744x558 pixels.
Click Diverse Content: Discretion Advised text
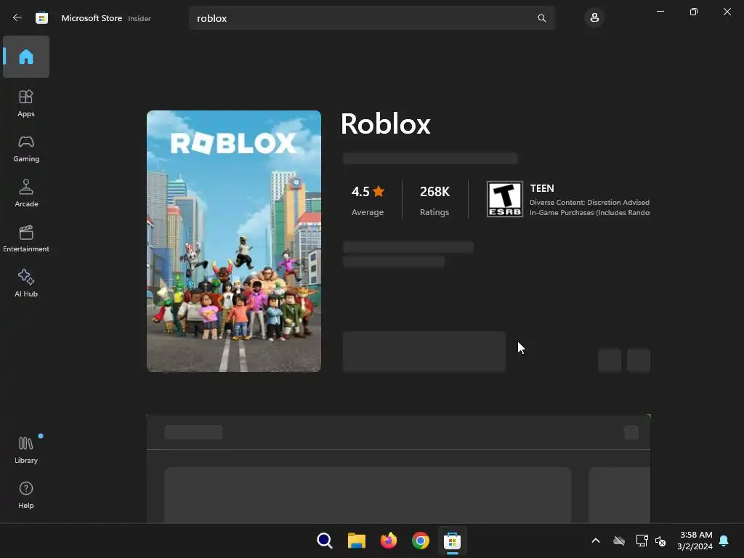click(x=589, y=202)
